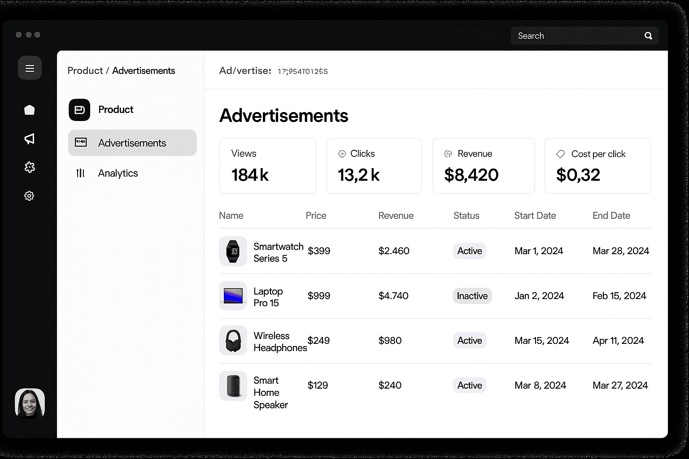Open the megaphone advertisements icon

tap(30, 139)
